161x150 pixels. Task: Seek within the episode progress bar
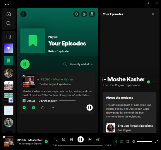pyautogui.click(x=80, y=145)
